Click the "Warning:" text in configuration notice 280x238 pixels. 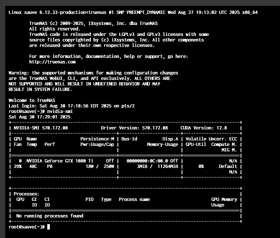point(19,73)
